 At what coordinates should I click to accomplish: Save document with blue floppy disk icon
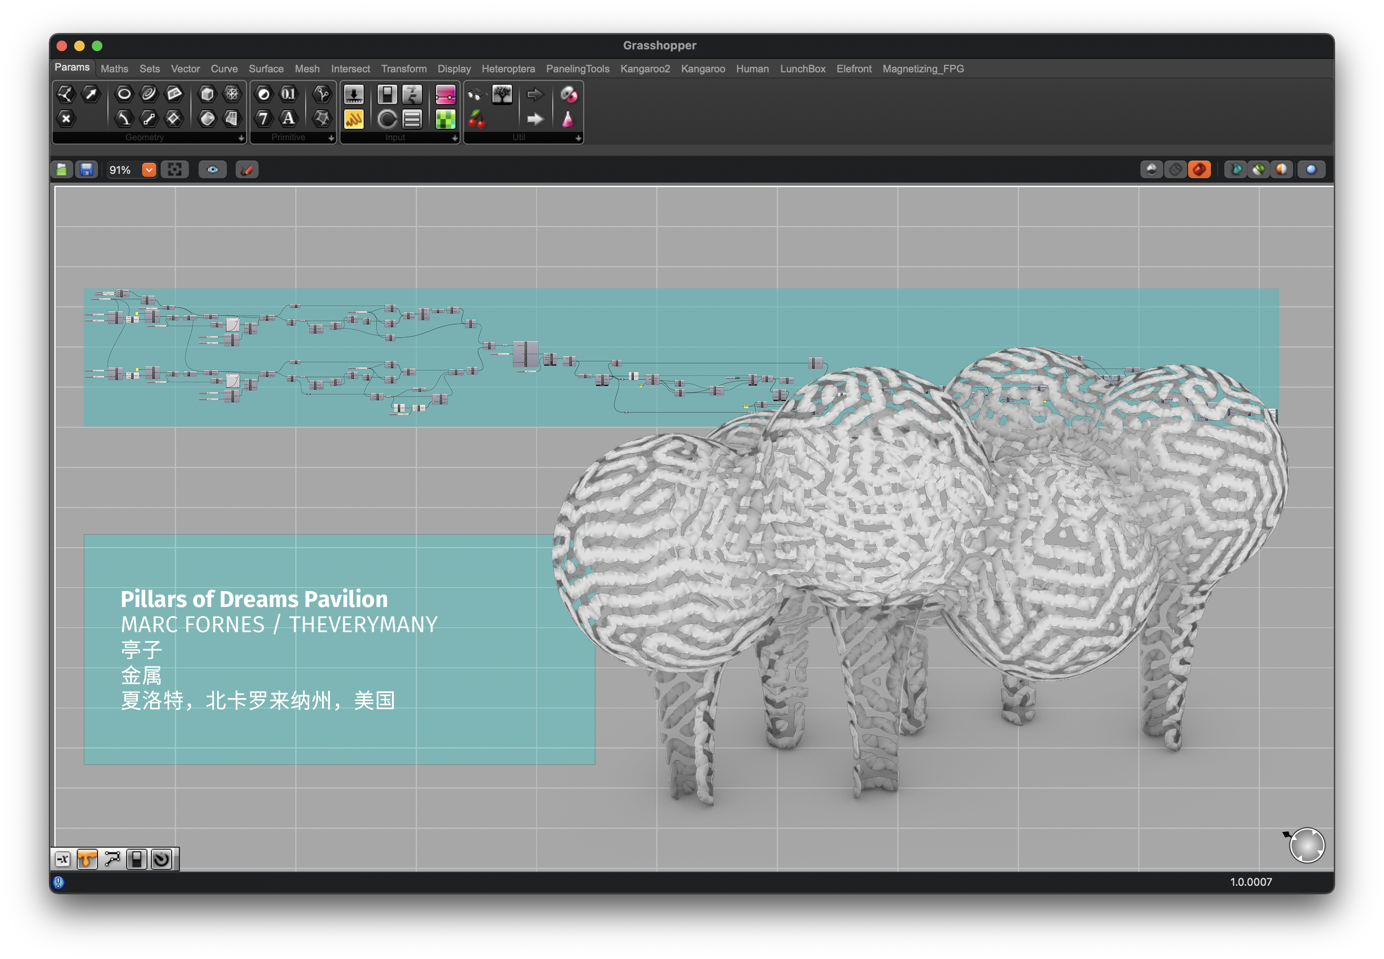[x=86, y=170]
